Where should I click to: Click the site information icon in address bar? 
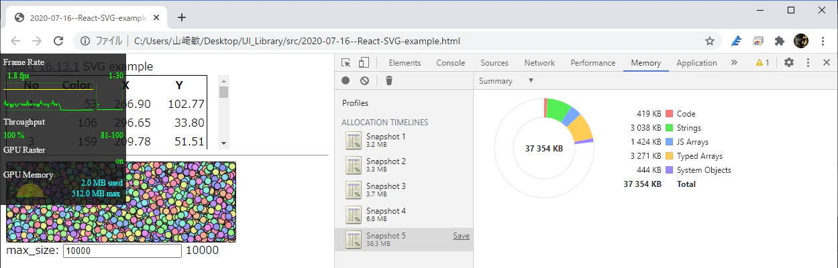coord(85,41)
